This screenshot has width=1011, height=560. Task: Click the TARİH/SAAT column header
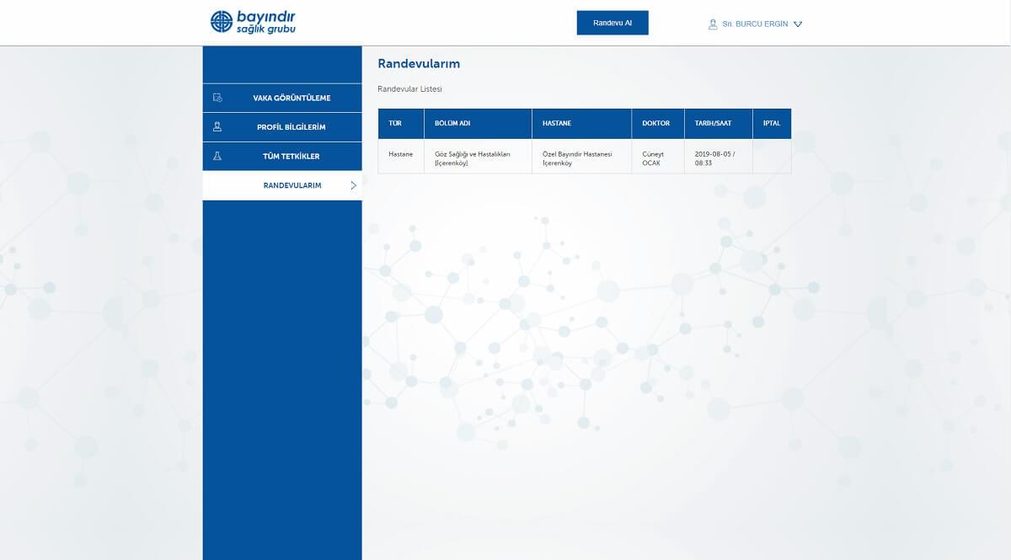point(713,124)
